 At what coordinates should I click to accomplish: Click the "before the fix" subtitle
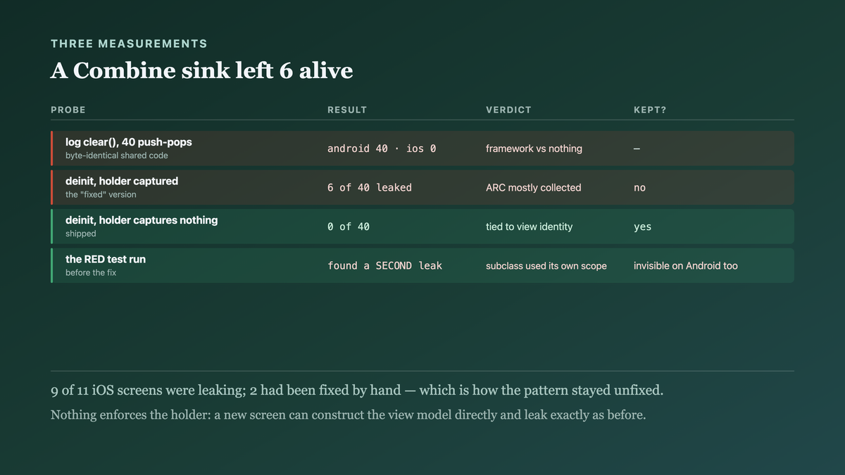coord(91,272)
